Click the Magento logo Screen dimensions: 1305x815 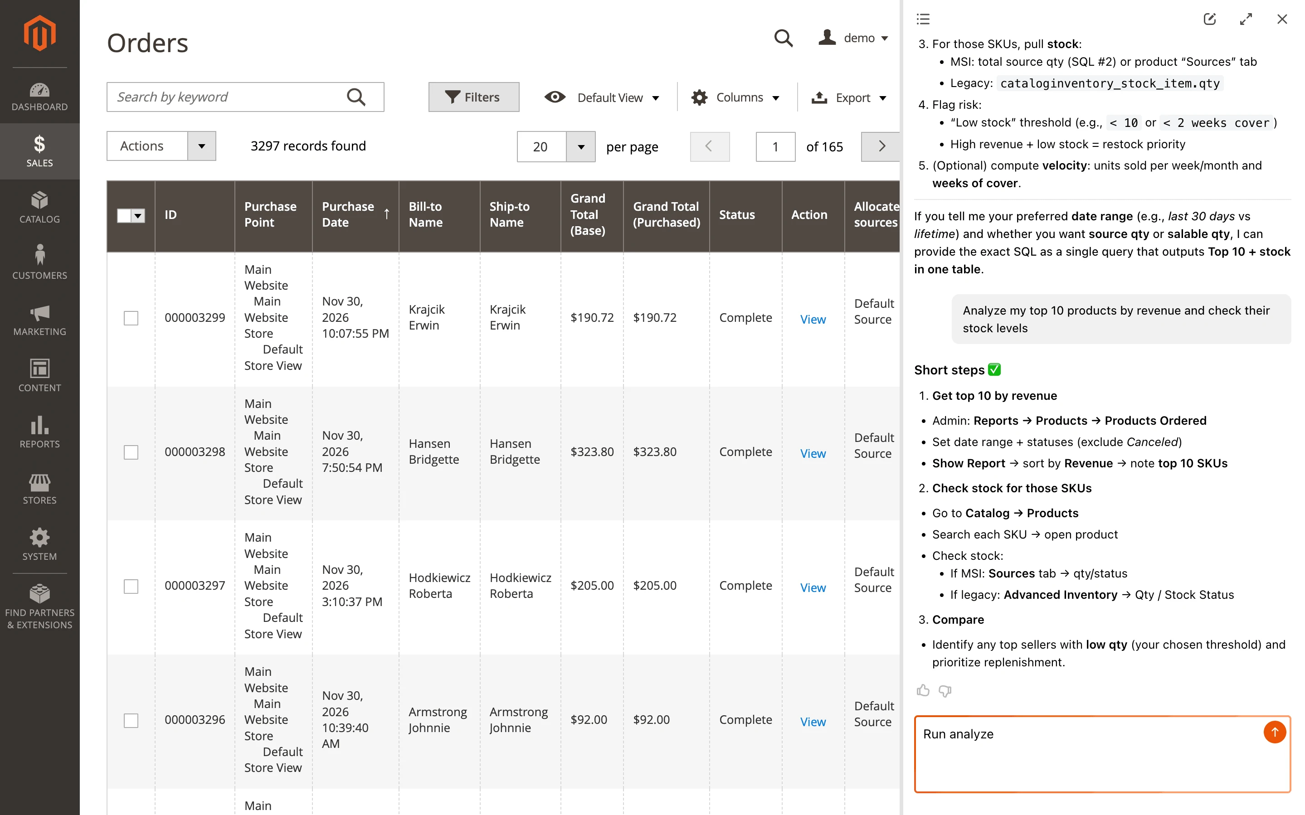pos(39,32)
